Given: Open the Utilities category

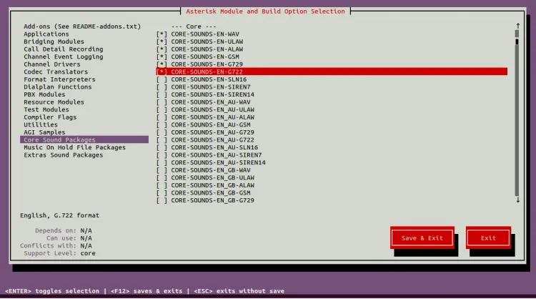Looking at the screenshot, I should pos(41,124).
